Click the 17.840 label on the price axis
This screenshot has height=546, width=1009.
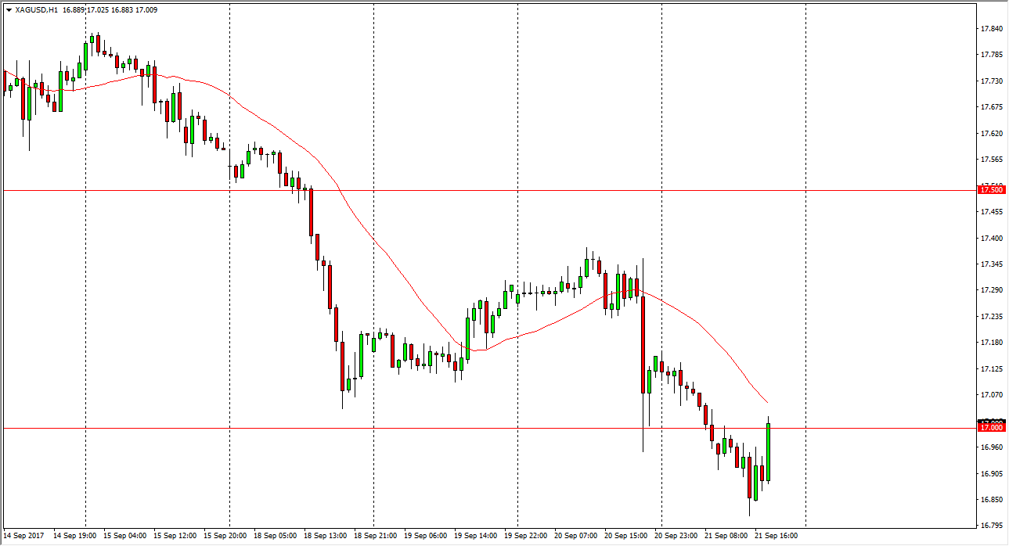[992, 29]
